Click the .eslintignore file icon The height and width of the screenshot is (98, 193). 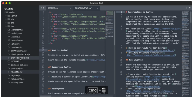9,33
